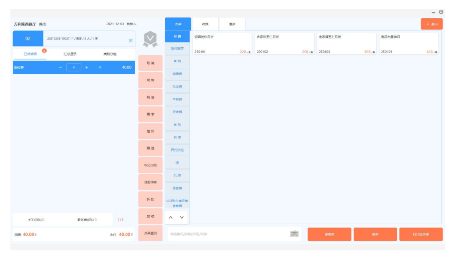462x254 pixels.
Task: Open the 收银 tab
Action: click(205, 24)
